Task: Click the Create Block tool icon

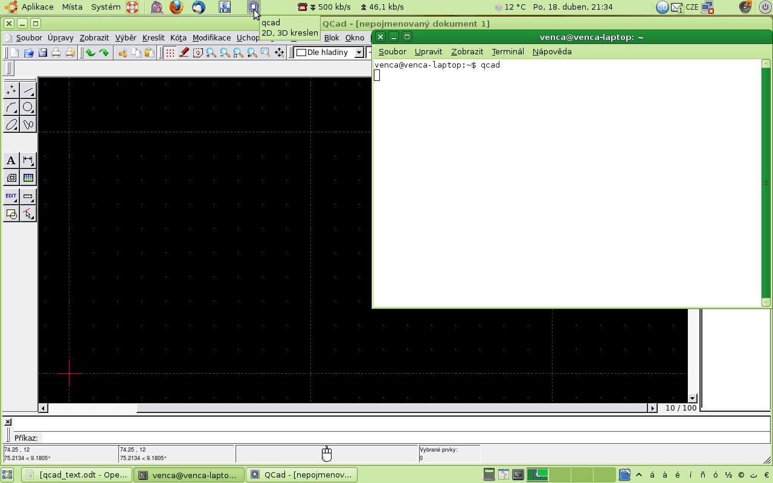Action: tap(11, 213)
